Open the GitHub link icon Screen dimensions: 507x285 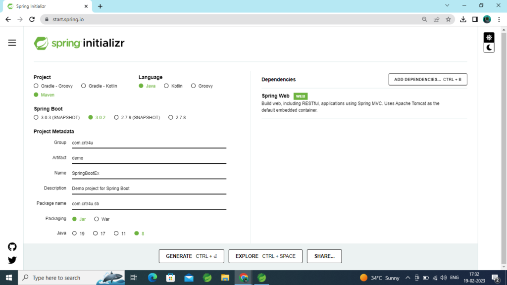pos(12,247)
